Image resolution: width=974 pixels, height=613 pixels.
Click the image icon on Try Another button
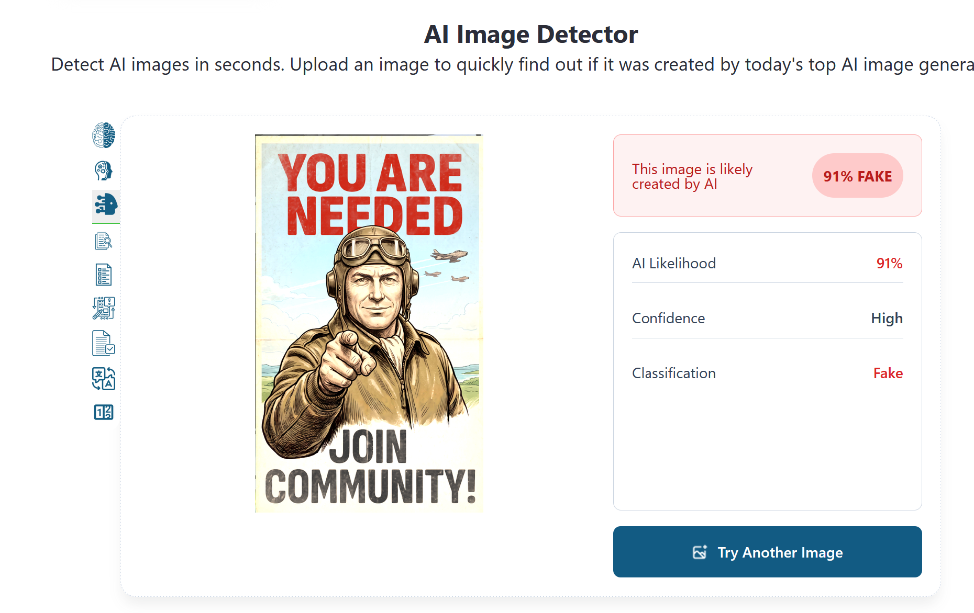click(x=700, y=552)
